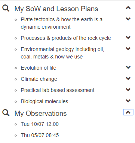The image size is (135, 143).
Task: Collapse the My Observations section
Action: click(x=128, y=112)
